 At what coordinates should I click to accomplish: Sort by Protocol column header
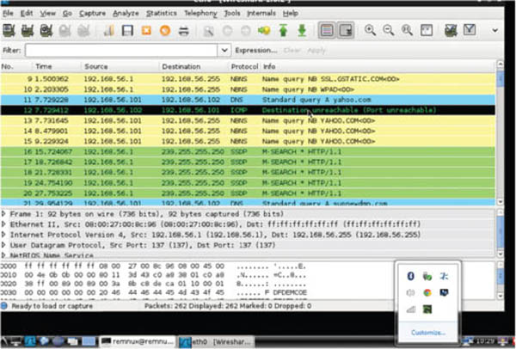pos(244,66)
